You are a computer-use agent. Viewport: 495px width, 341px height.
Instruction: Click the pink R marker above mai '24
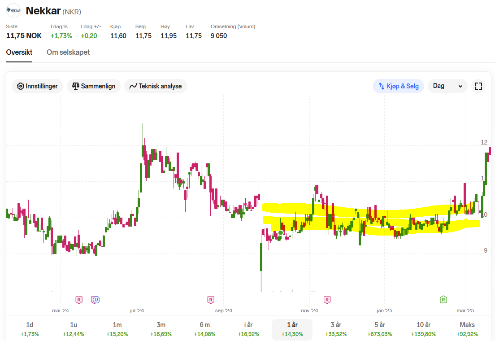click(x=79, y=300)
